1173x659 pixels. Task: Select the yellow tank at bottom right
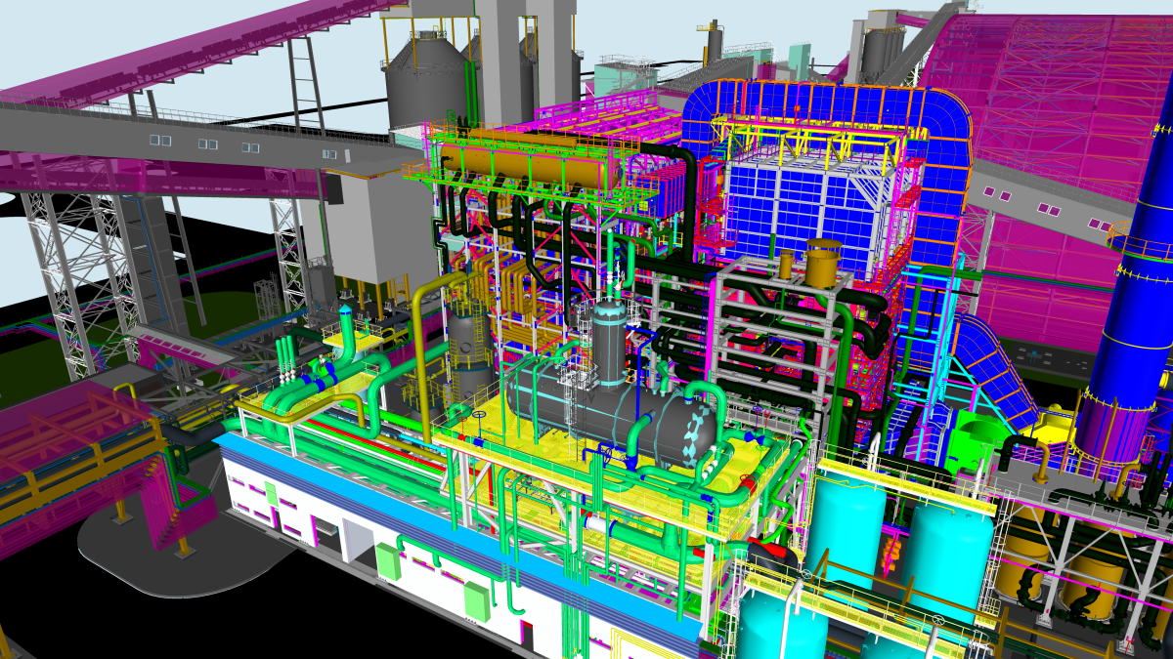pos(1085,576)
